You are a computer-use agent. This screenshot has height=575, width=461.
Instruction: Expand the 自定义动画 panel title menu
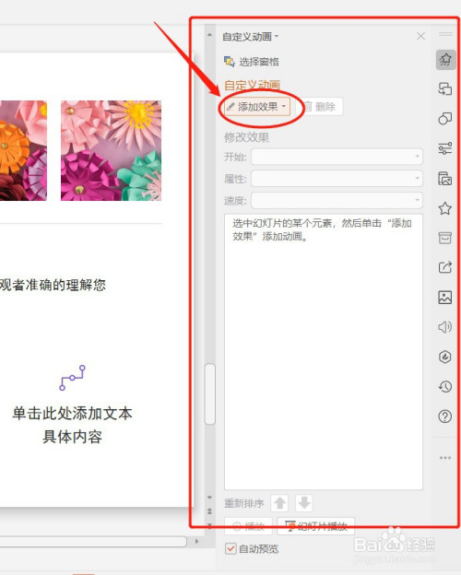click(x=251, y=37)
